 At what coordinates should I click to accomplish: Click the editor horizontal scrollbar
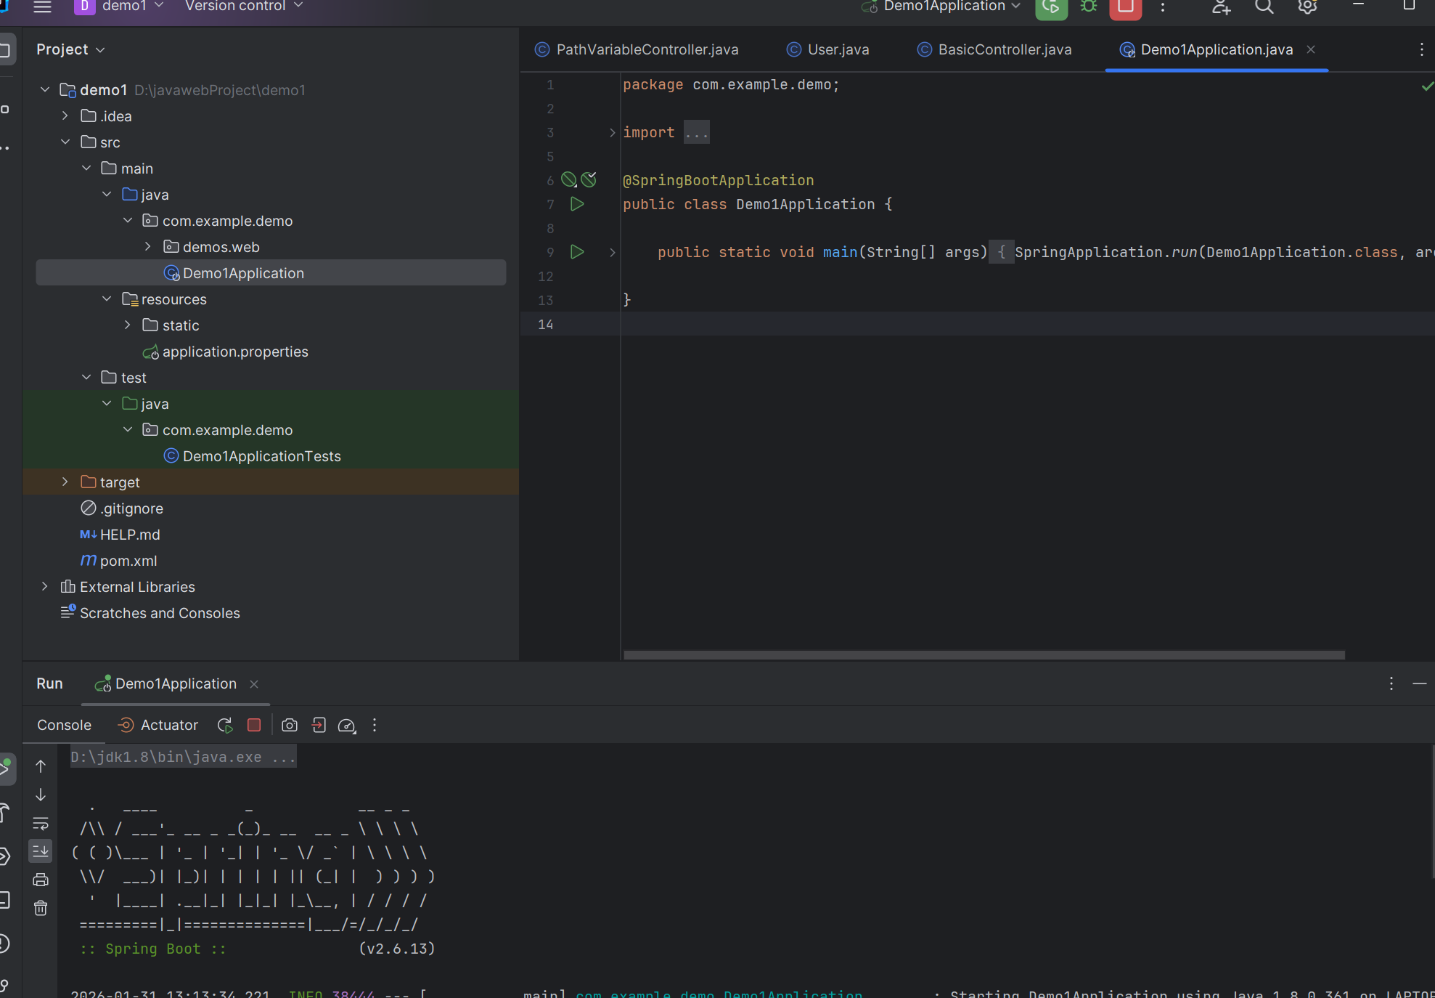[x=984, y=655]
